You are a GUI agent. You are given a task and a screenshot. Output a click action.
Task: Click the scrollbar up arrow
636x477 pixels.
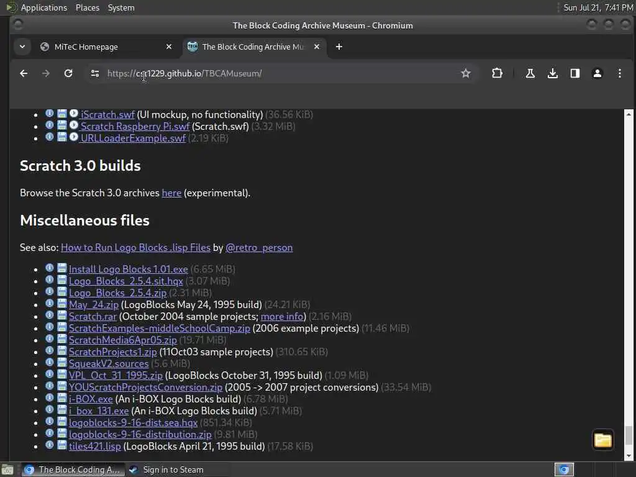[629, 114]
